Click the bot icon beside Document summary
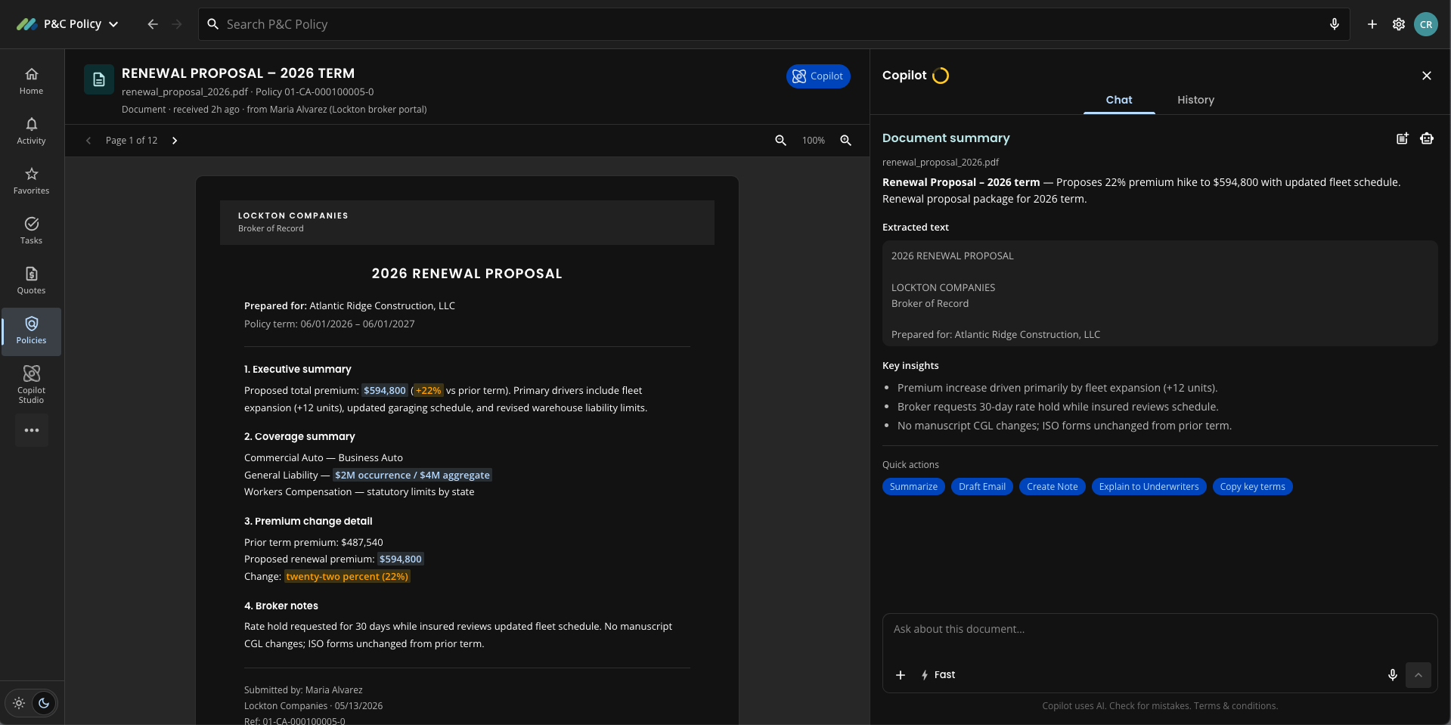 point(1427,138)
